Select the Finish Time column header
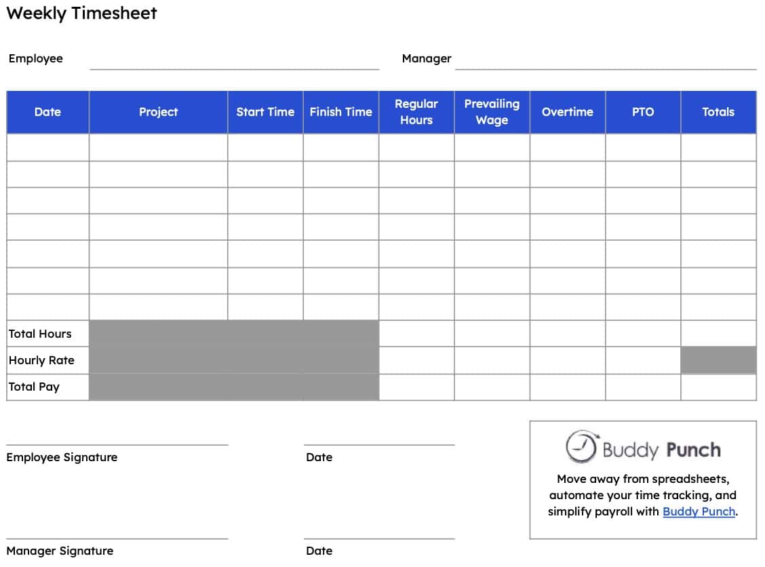This screenshot has width=765, height=567. pyautogui.click(x=341, y=112)
